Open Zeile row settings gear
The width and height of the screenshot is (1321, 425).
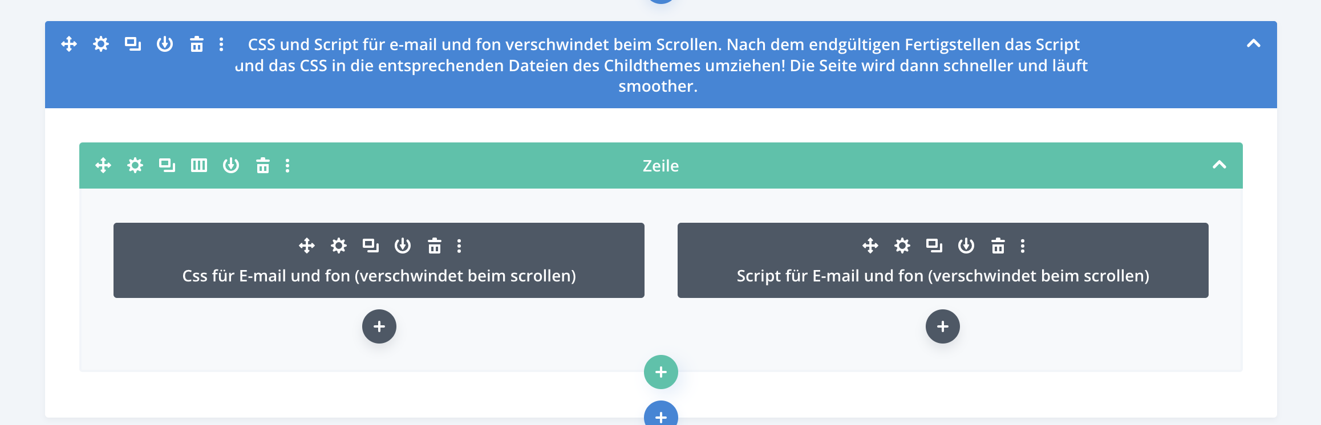[135, 165]
